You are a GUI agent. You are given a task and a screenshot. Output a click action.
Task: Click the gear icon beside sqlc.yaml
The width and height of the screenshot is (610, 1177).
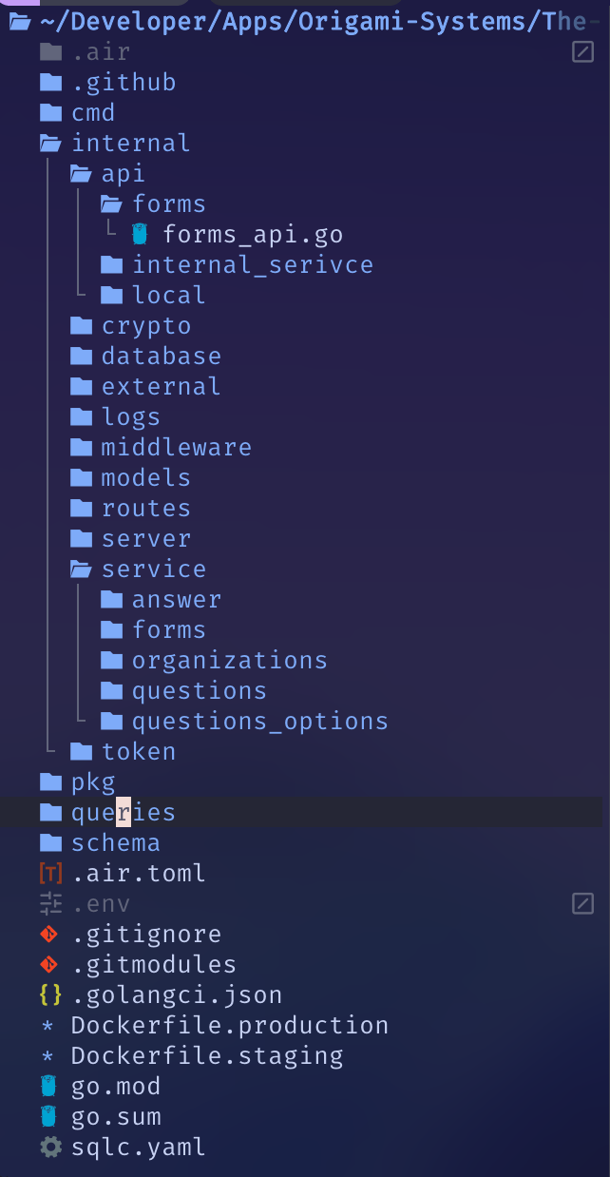tap(50, 1147)
